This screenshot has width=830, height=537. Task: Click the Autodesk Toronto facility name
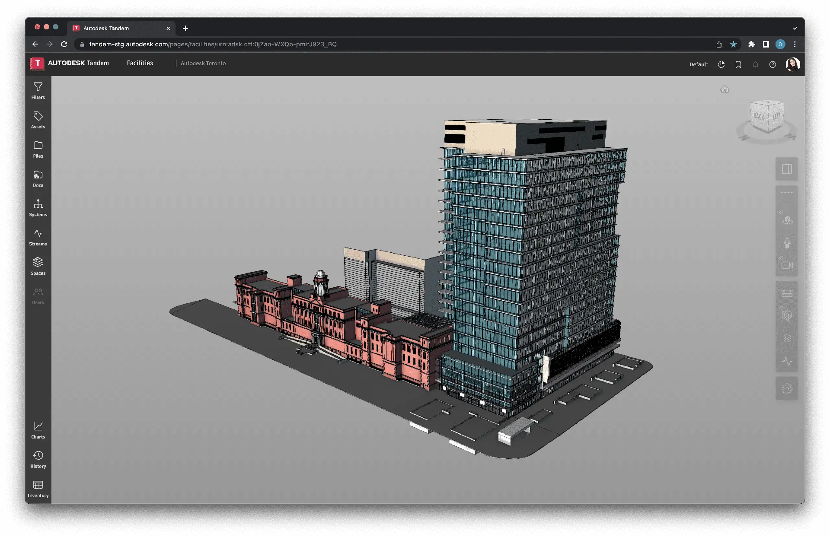click(203, 63)
